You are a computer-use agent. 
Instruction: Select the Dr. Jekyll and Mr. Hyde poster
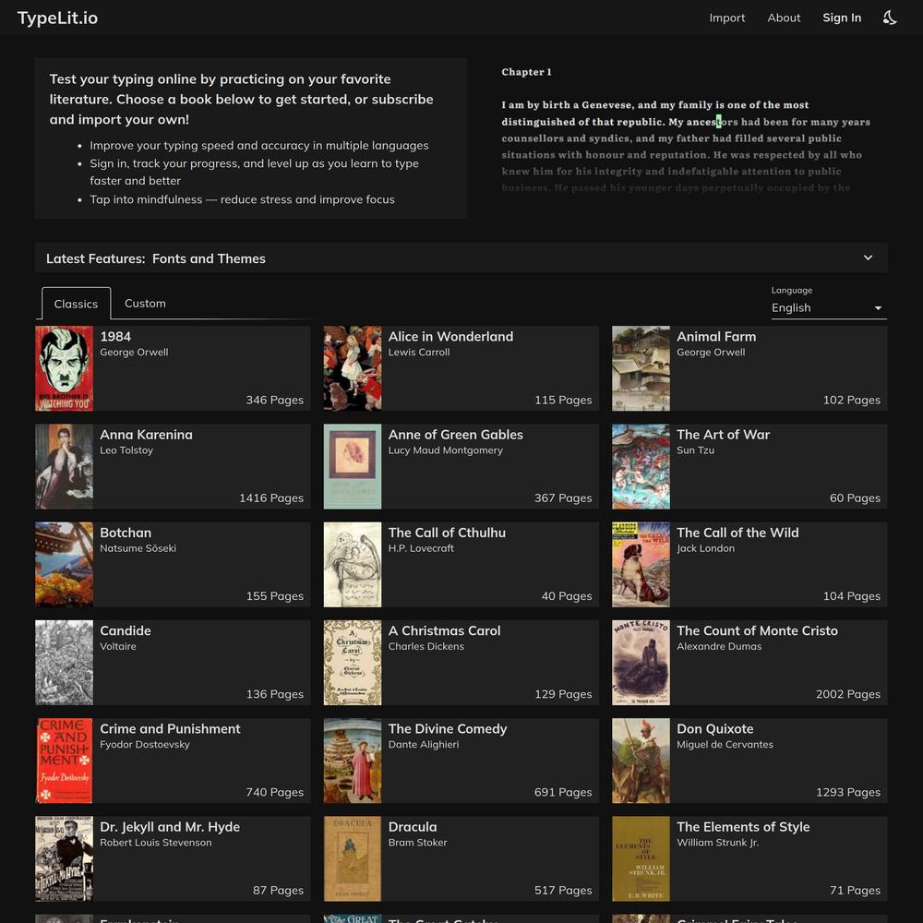coord(65,858)
